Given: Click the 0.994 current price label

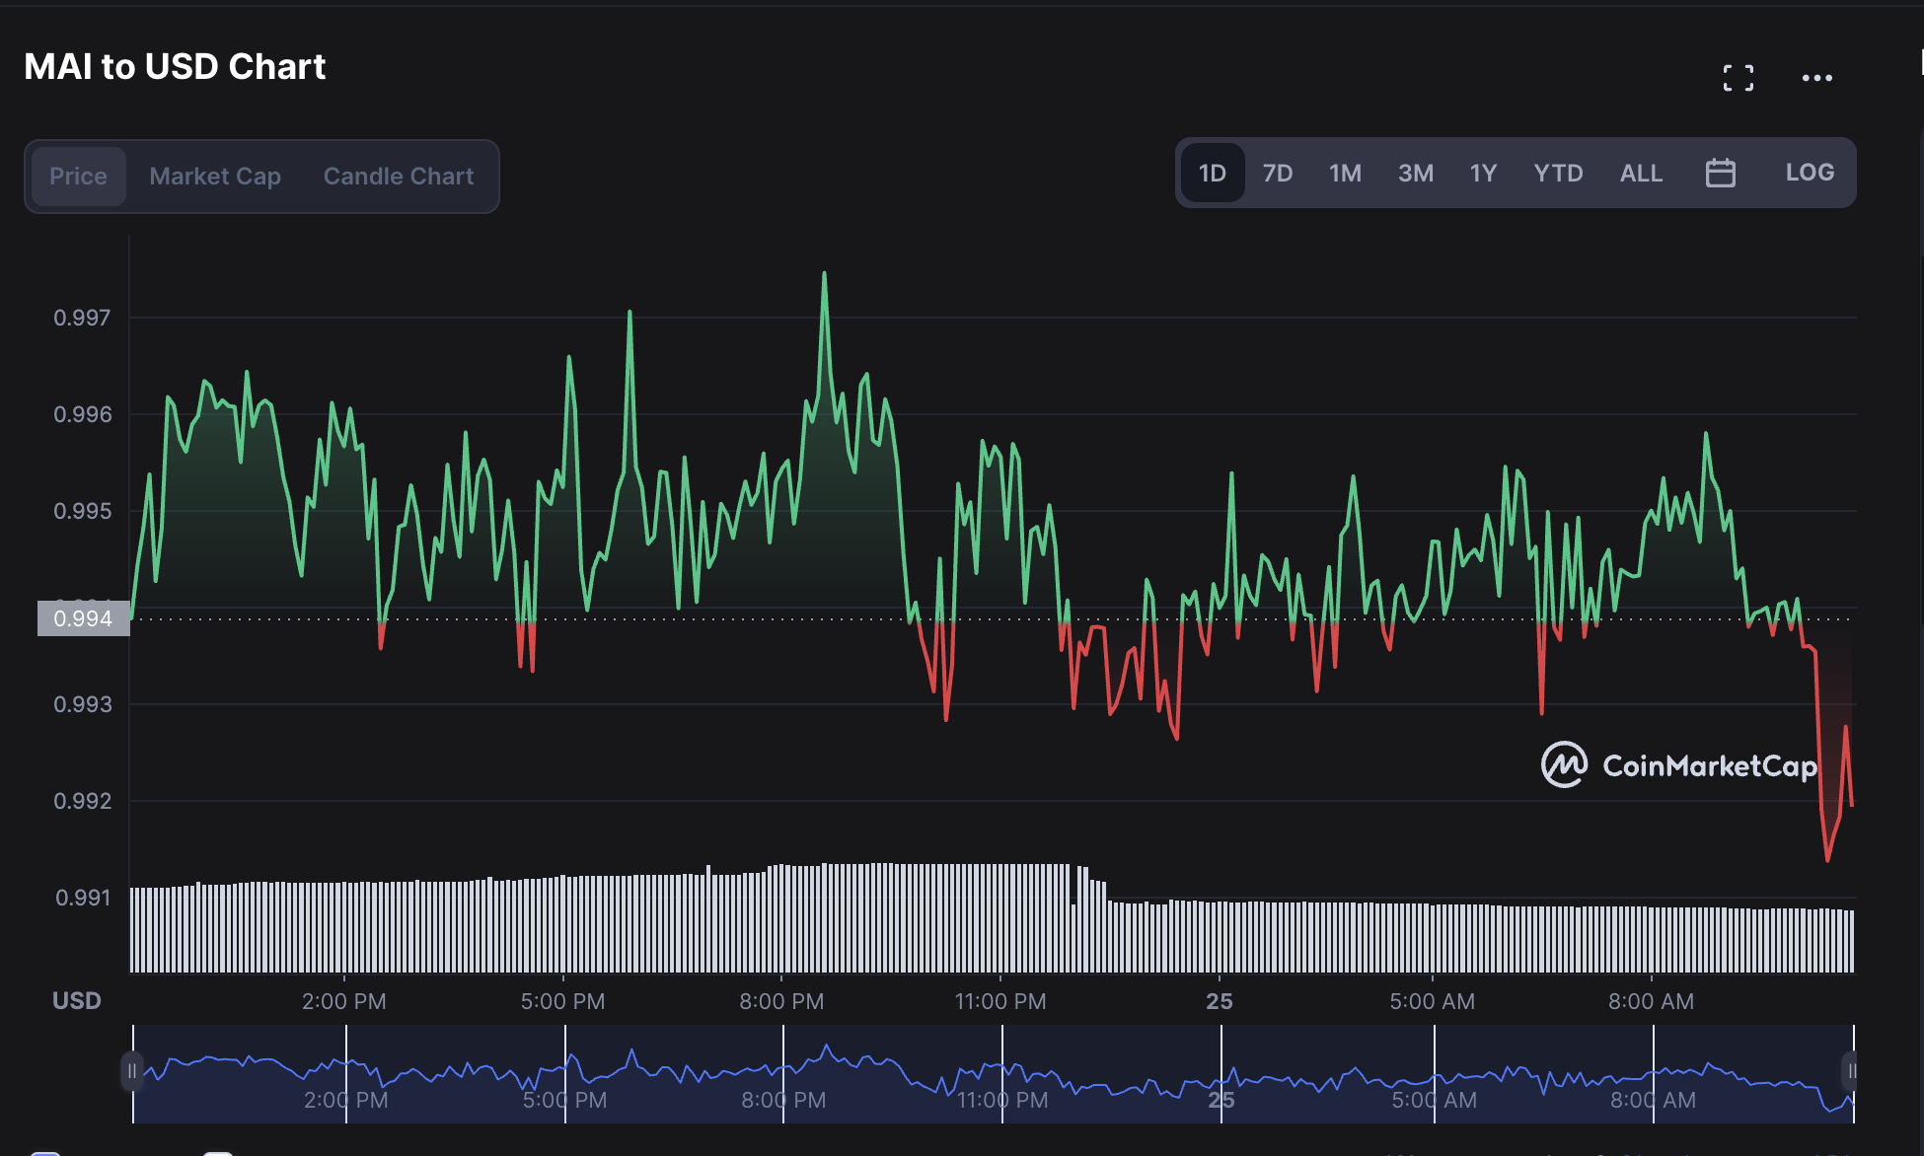Looking at the screenshot, I should pos(84,618).
